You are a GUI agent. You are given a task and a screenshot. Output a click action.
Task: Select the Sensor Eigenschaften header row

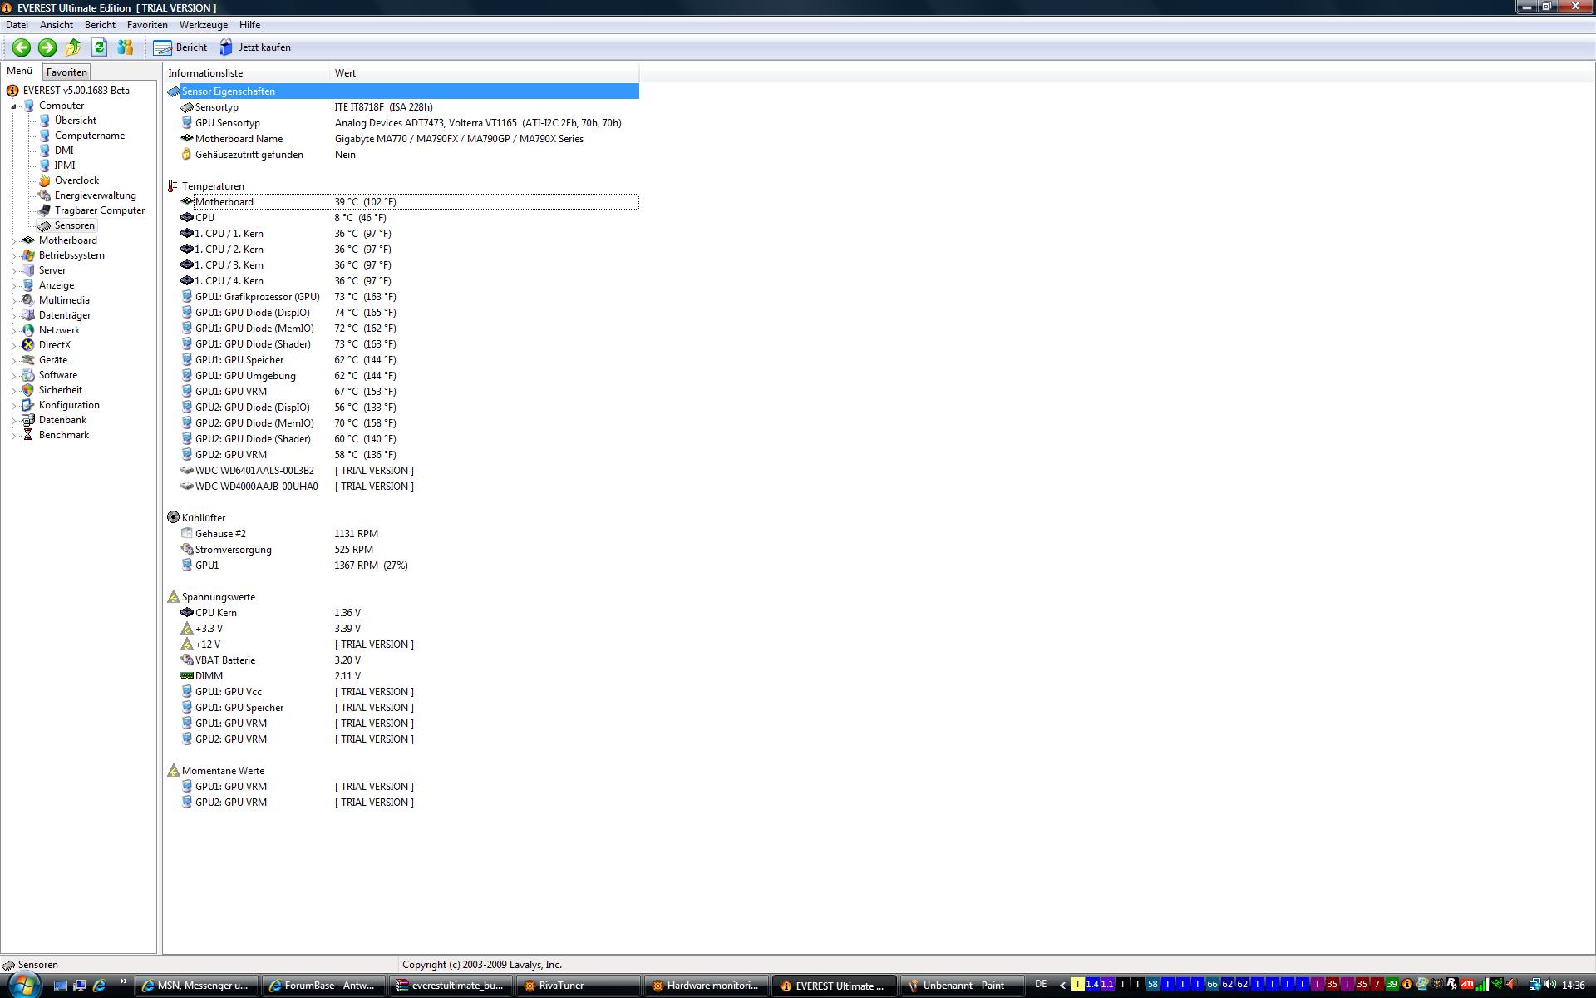pos(402,91)
